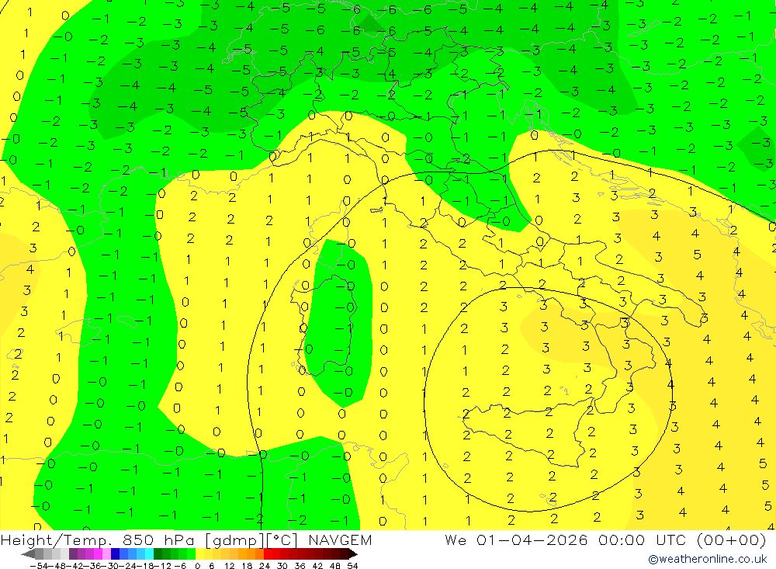Click the date 'We 01-04-2026'
Image resolution: width=776 pixels, height=569 pixels.
(x=516, y=540)
